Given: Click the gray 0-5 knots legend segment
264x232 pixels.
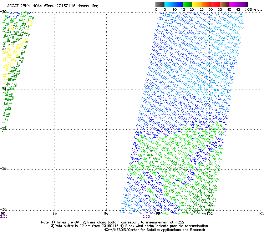Looking at the screenshot, I should 160,4.
